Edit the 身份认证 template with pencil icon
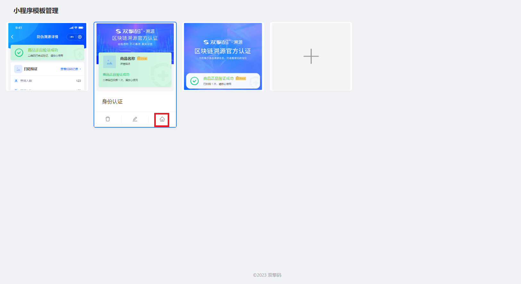The height and width of the screenshot is (284, 521). click(135, 119)
